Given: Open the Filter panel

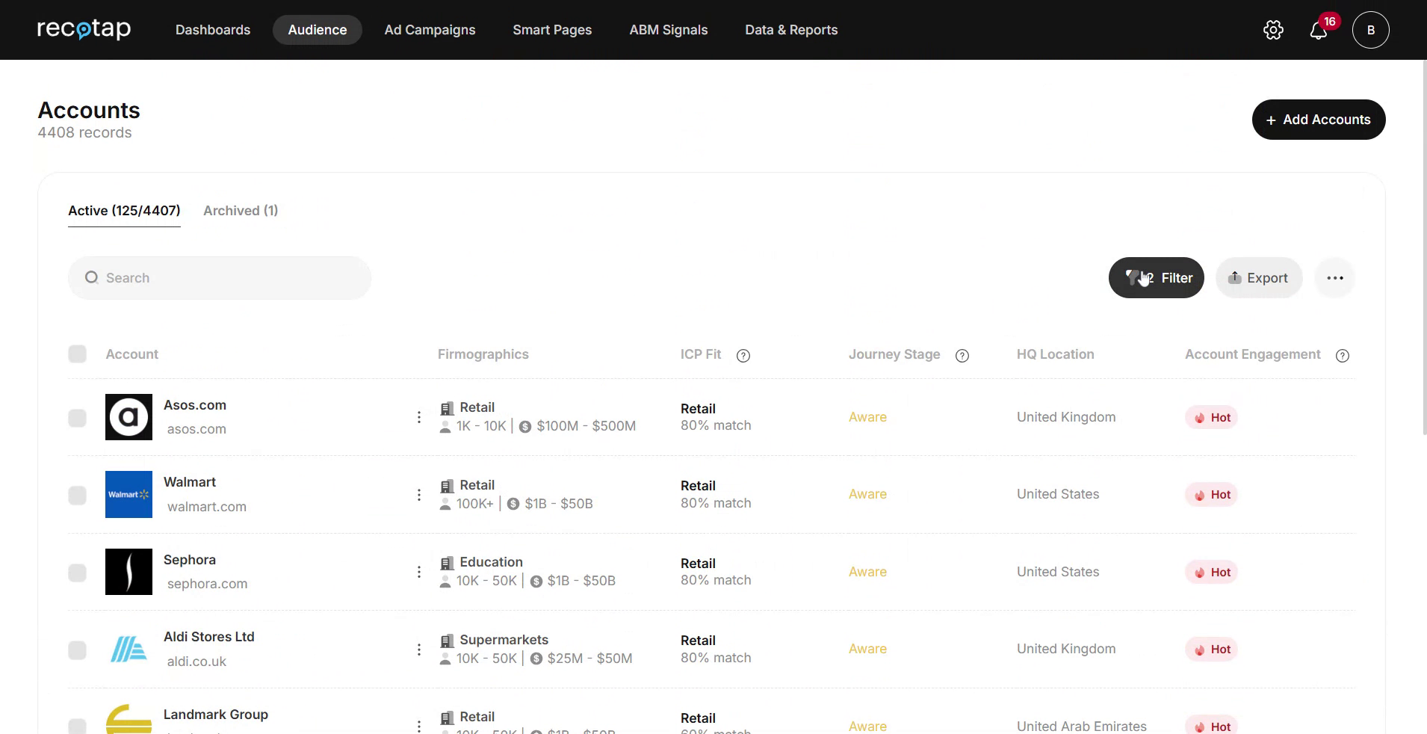Looking at the screenshot, I should (1166, 277).
